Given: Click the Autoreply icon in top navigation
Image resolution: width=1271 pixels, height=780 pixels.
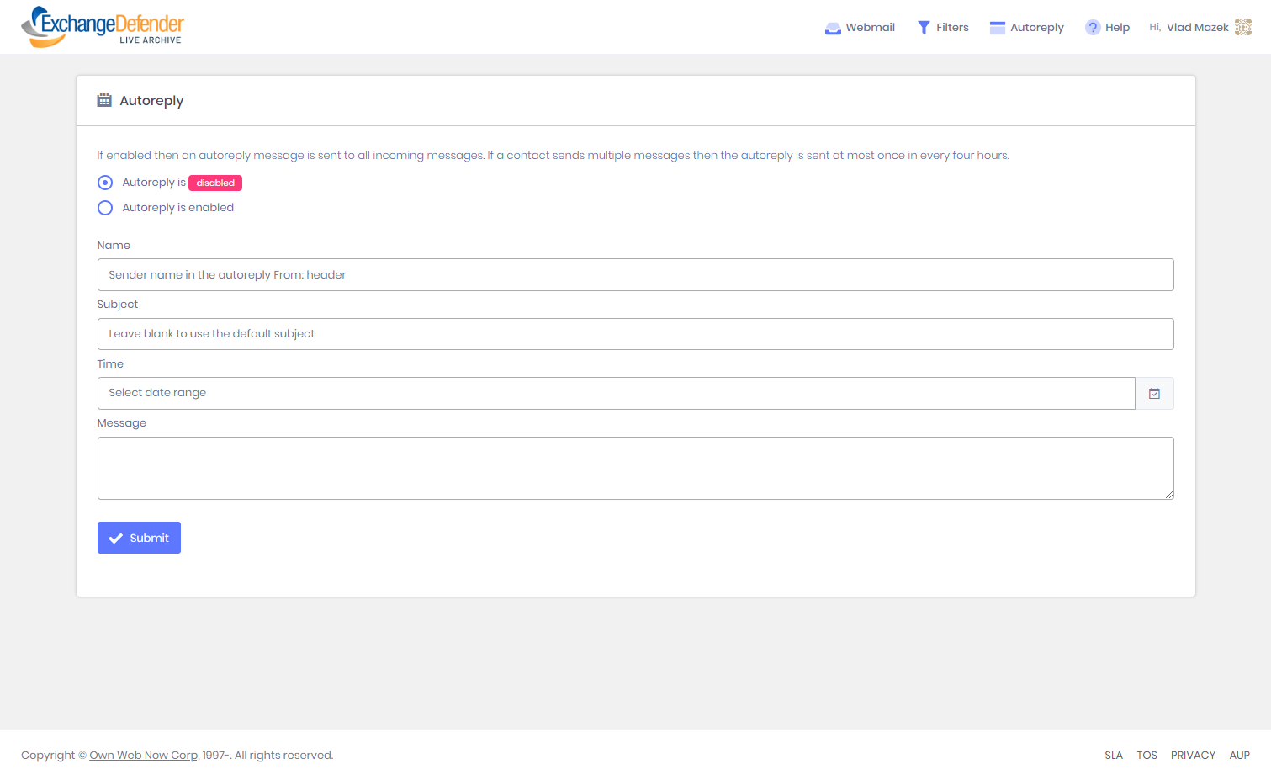Looking at the screenshot, I should pyautogui.click(x=998, y=28).
